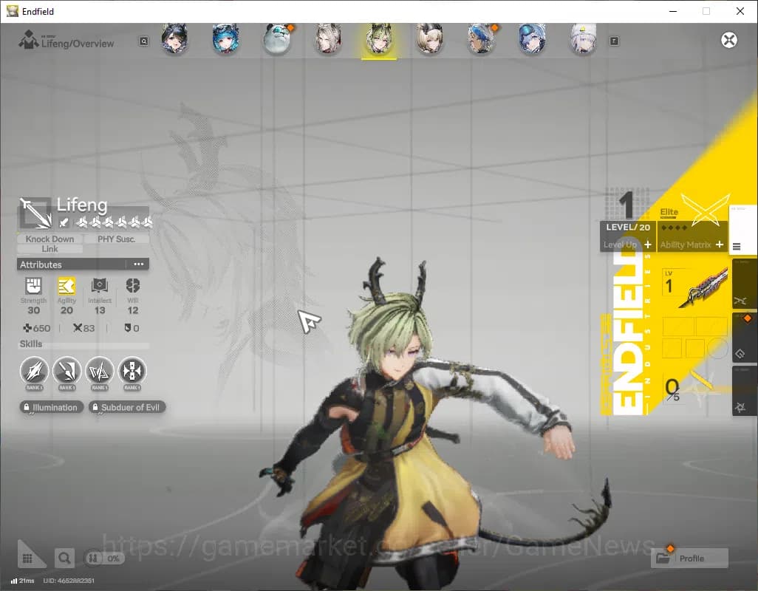Click the small sword class icon under Lifeng
Viewport: 758px width, 591px height.
click(x=64, y=222)
